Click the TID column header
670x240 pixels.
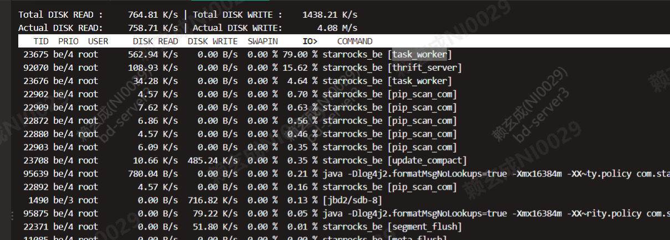(41, 41)
